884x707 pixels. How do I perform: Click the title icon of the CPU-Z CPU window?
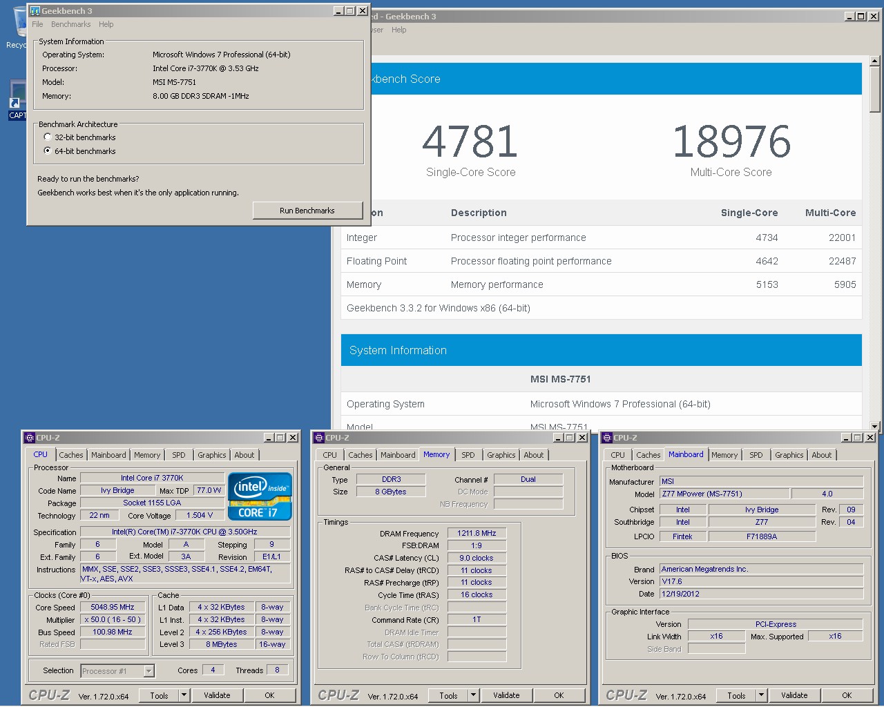[30, 438]
